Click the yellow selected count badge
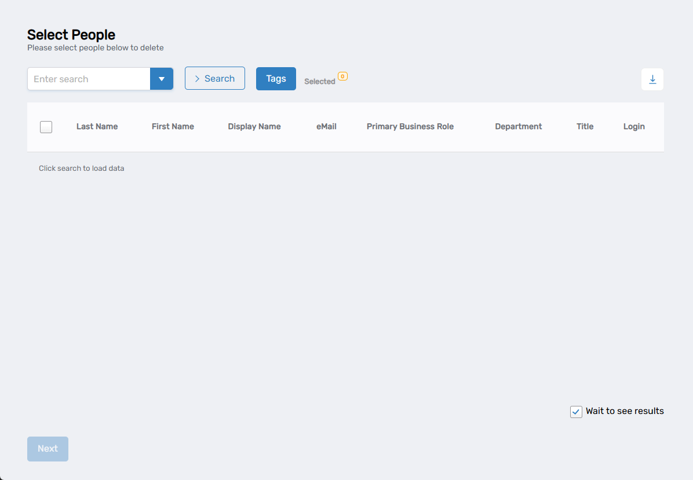The height and width of the screenshot is (480, 693). click(342, 76)
